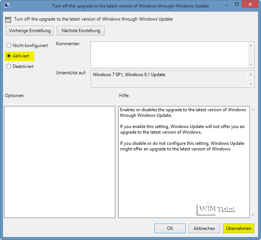Click the policy setting icon beside heading
Image resolution: width=261 pixels, height=240 pixels.
point(8,19)
